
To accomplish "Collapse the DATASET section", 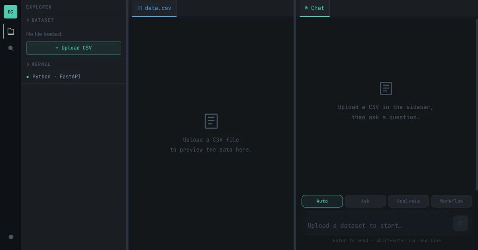I will pyautogui.click(x=40, y=20).
